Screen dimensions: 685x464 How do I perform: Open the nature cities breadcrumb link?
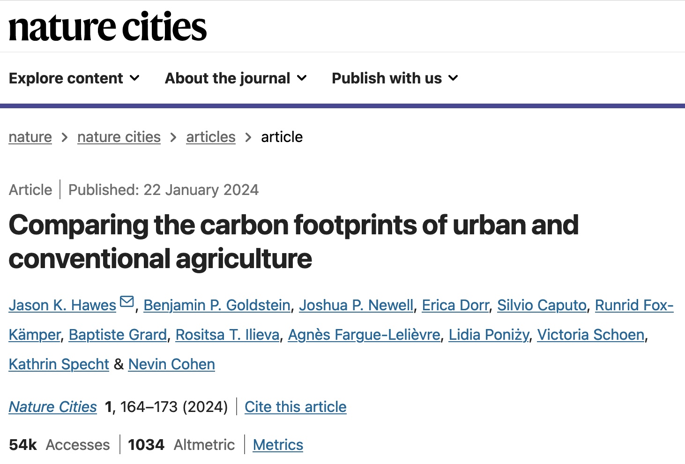(x=119, y=137)
